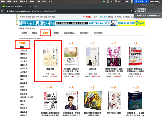Open the Peter Wang user menu
The width and height of the screenshot is (162, 117).
155,1
